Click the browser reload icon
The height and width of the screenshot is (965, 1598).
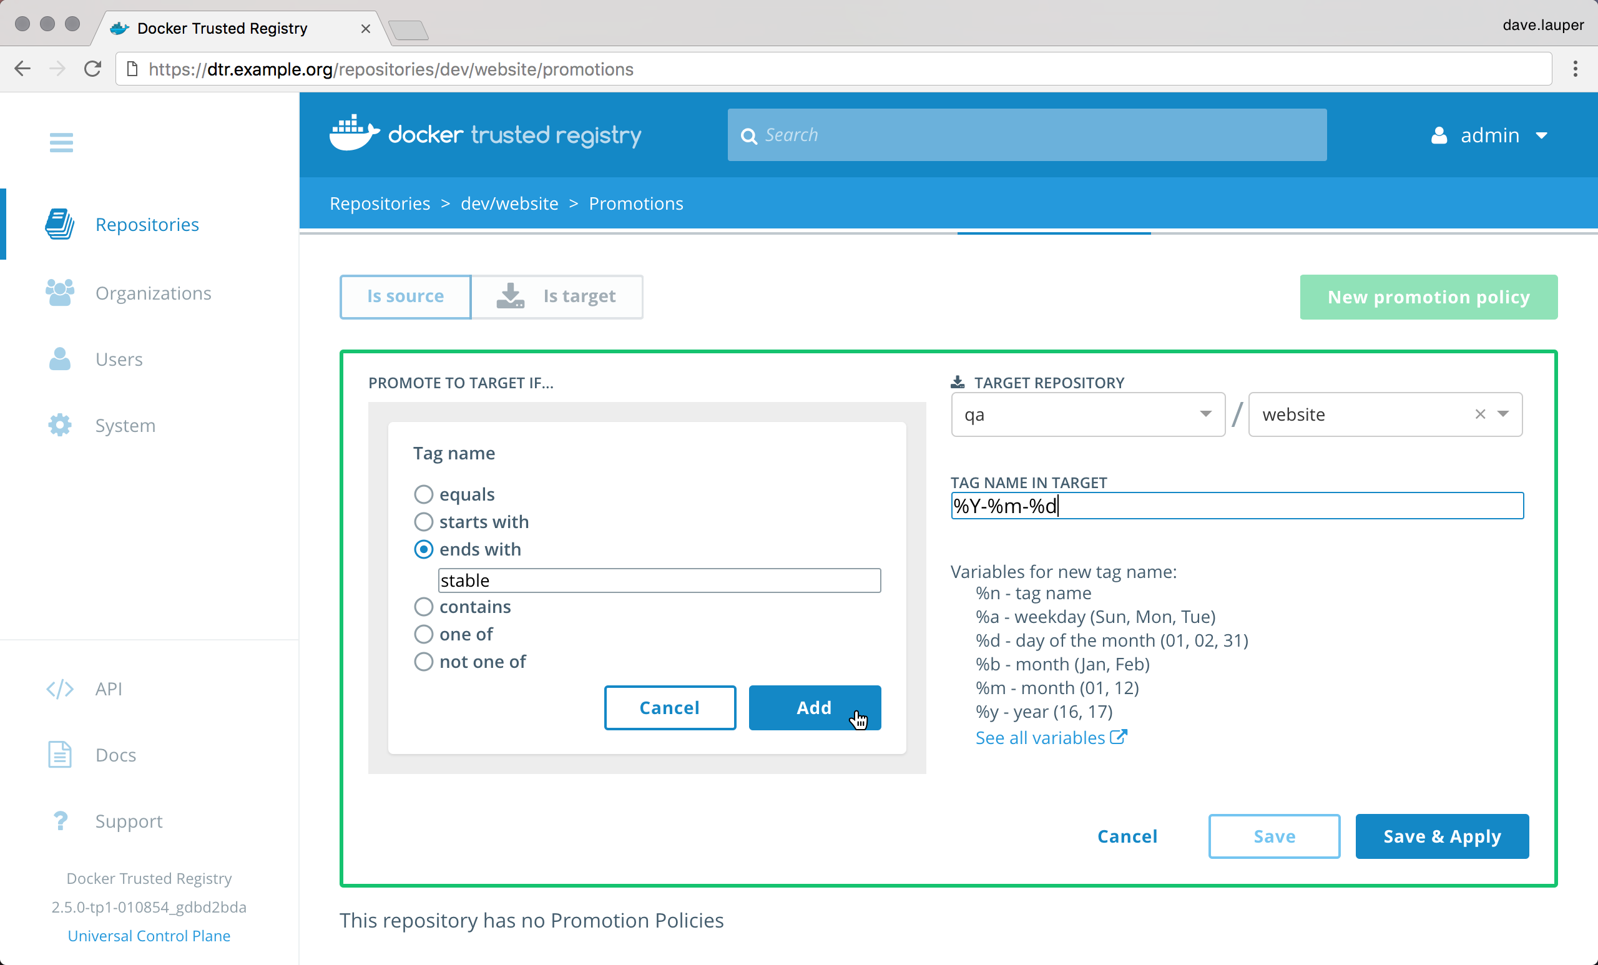click(x=93, y=69)
